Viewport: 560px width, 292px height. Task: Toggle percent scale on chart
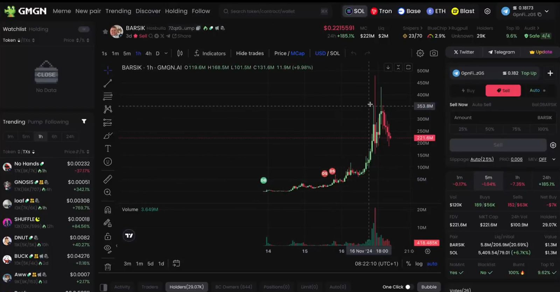pyautogui.click(x=408, y=264)
